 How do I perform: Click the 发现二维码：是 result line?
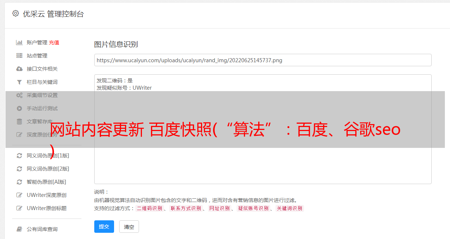click(114, 81)
